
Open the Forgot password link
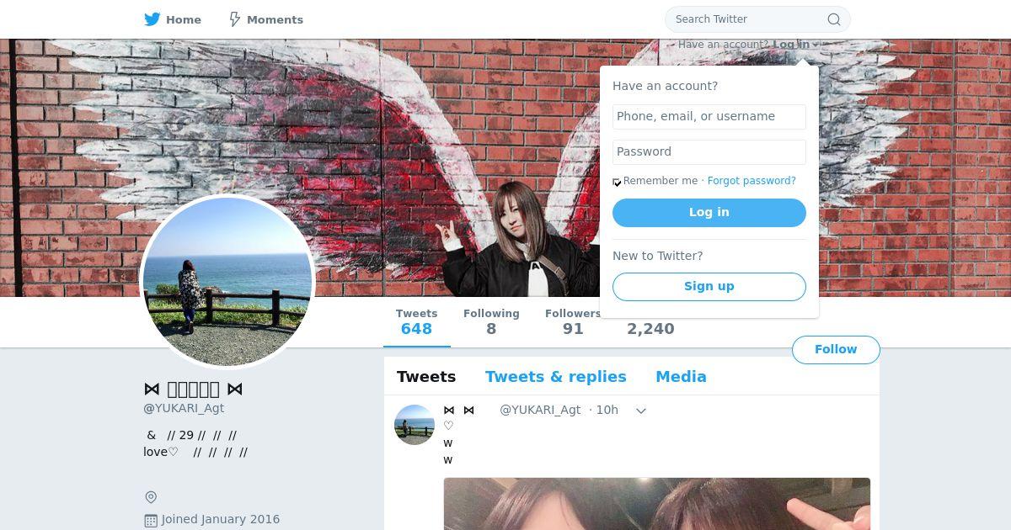point(752,181)
